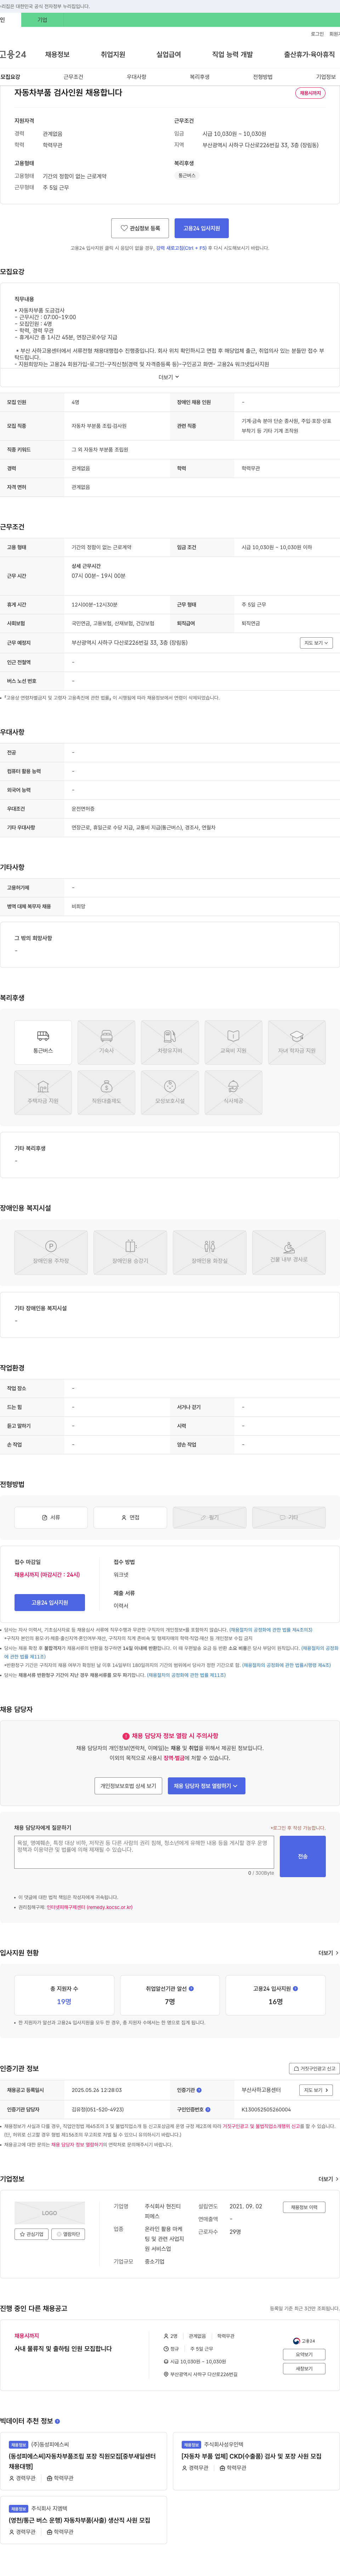The image size is (340, 2576).
Task: Click heart icon on 관심정보 등록 button
Action: tap(124, 228)
